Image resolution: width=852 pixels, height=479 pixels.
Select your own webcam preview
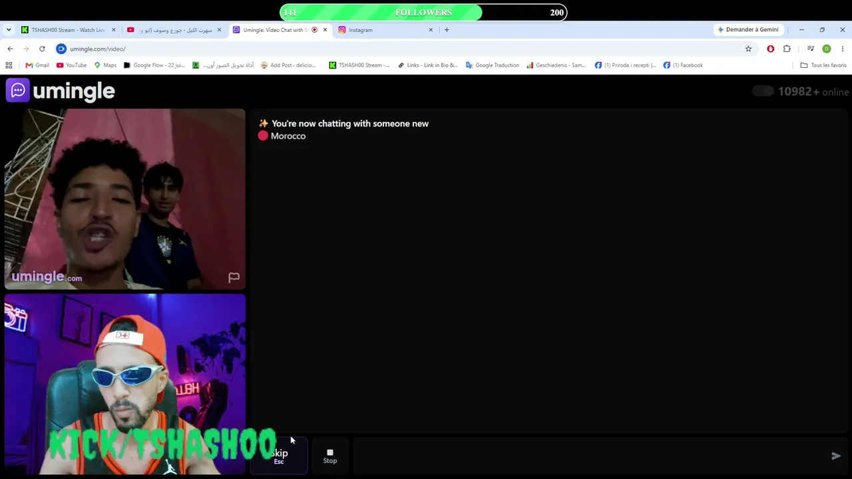(x=125, y=384)
